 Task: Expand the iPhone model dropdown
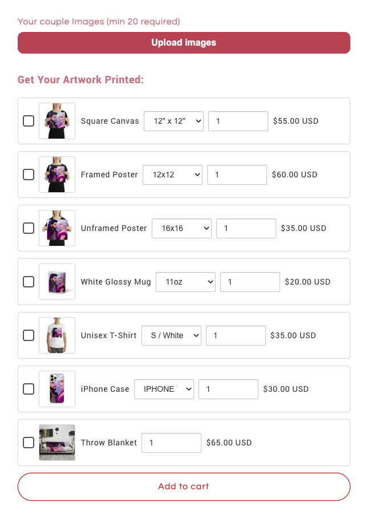164,390
